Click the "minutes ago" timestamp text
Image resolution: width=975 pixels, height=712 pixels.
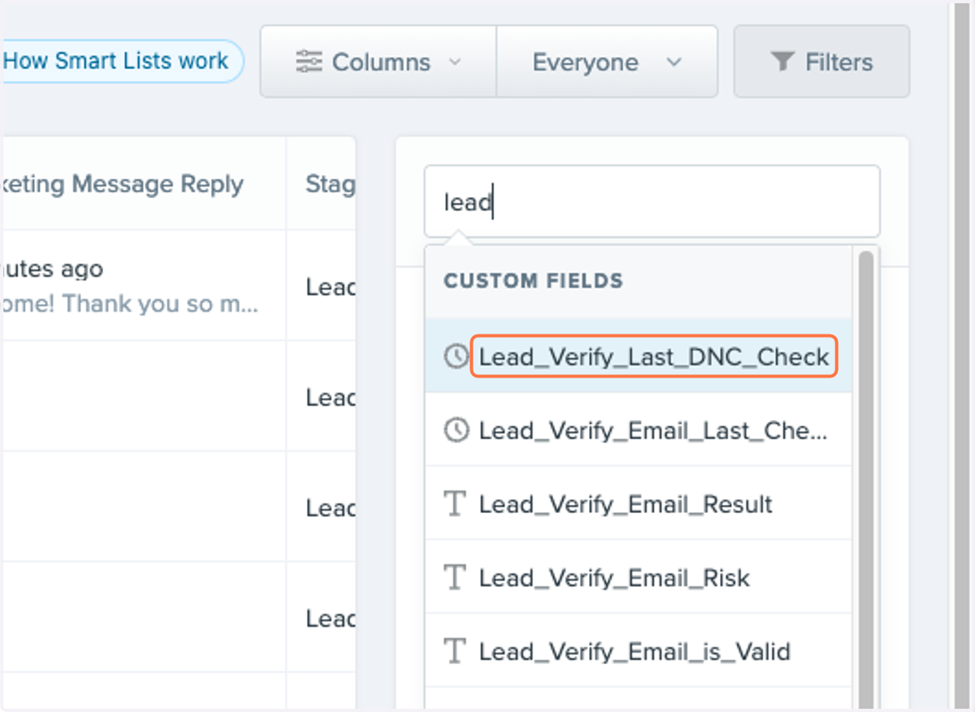pos(52,269)
